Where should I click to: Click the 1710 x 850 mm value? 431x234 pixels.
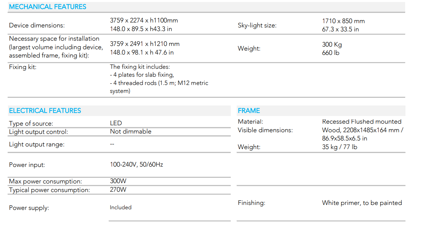343,21
